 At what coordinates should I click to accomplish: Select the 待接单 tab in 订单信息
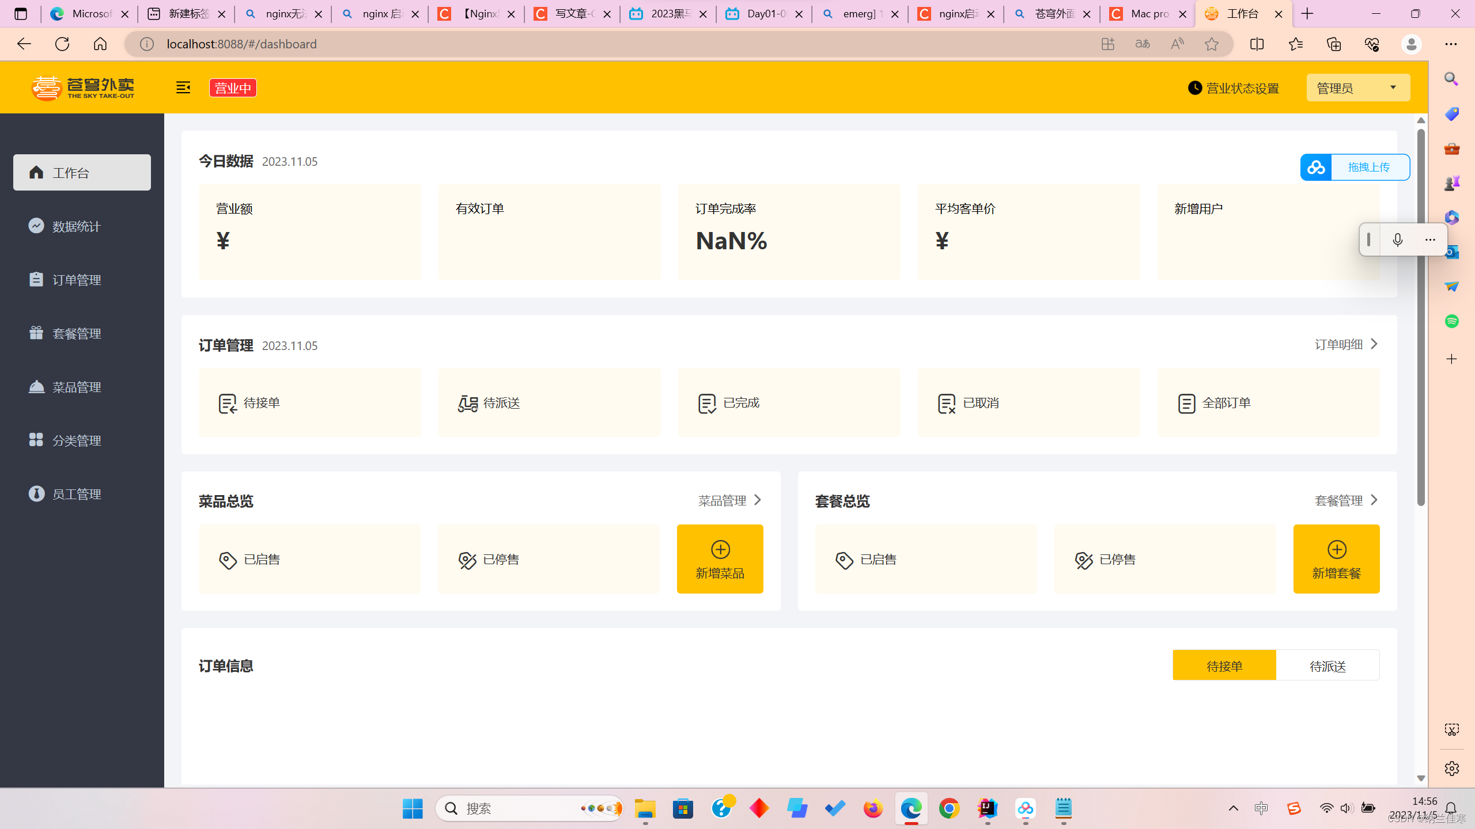tap(1224, 666)
